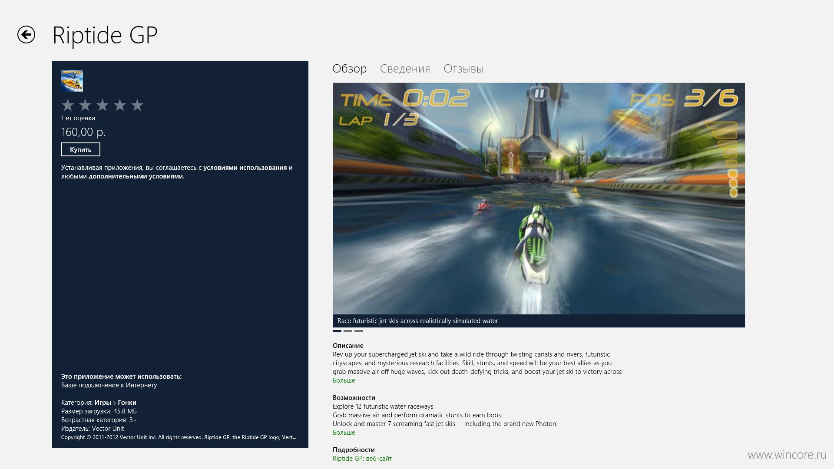Click the first rating star
The image size is (834, 469).
point(68,105)
